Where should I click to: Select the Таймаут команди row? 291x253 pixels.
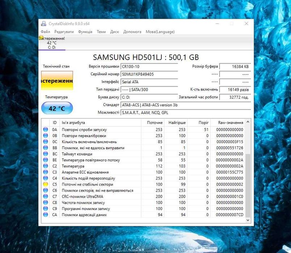tap(143, 154)
